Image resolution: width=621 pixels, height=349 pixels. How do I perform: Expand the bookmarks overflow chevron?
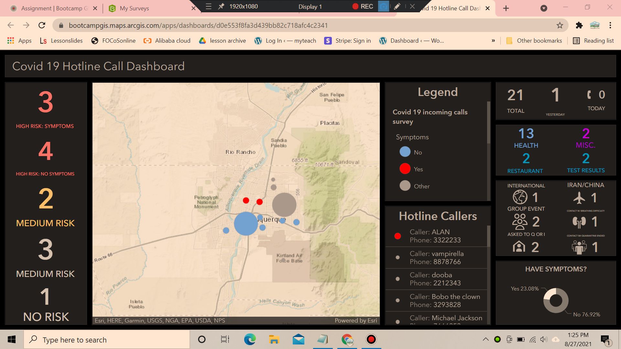click(x=493, y=41)
